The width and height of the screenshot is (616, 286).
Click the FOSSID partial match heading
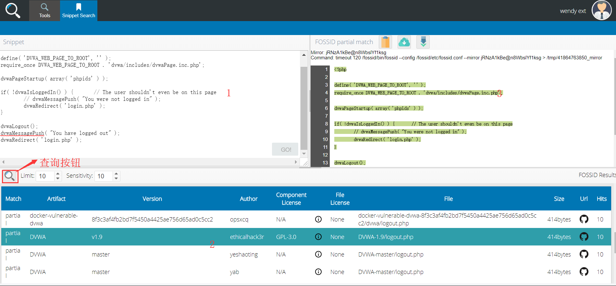344,42
